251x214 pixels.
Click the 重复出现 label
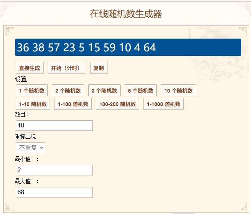coord(25,137)
